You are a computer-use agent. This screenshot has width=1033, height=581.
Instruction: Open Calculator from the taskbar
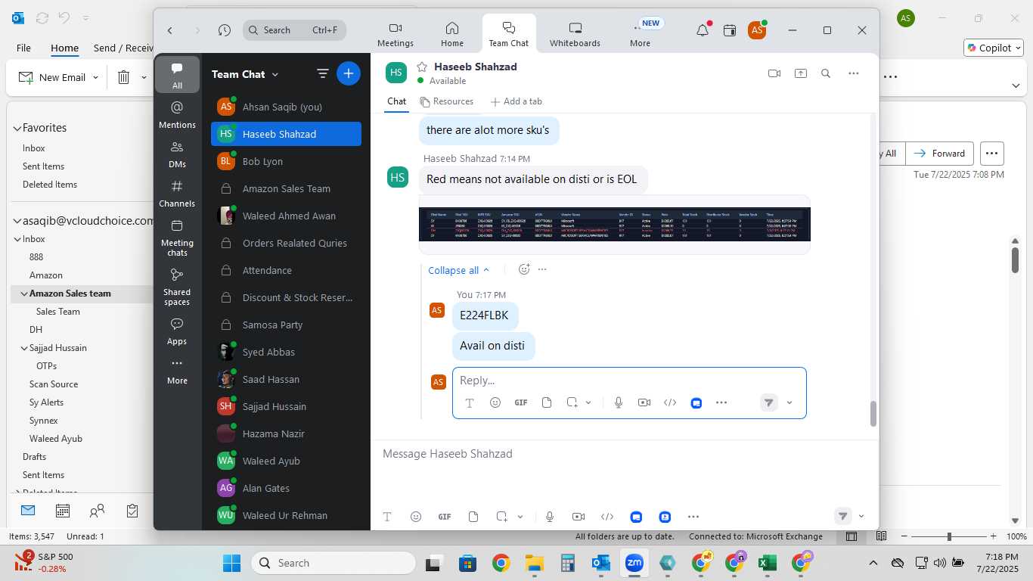tap(568, 563)
